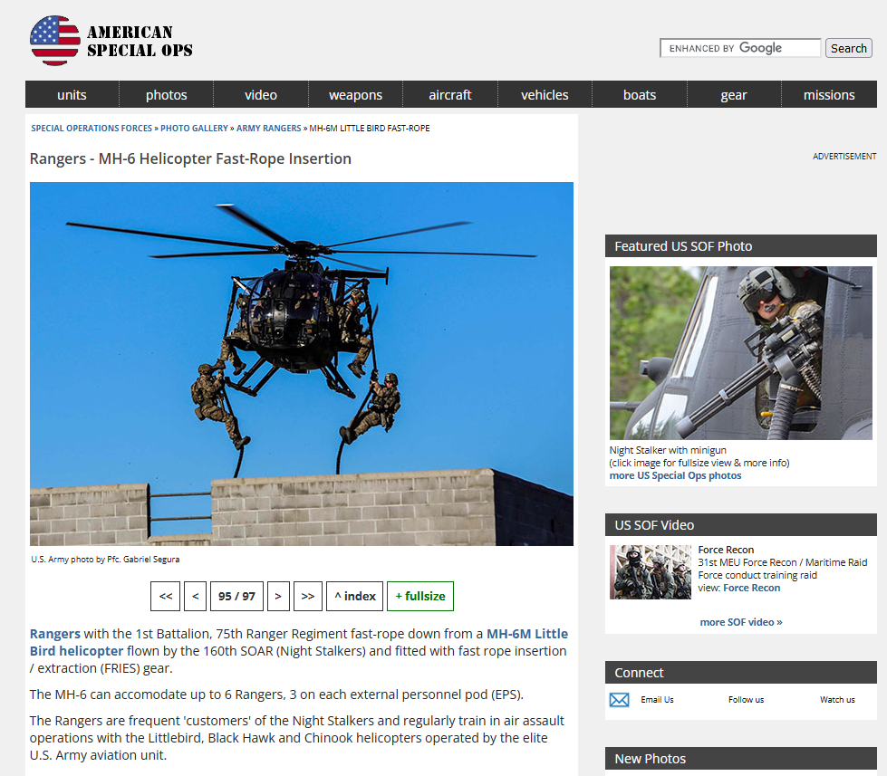Go to previous photo with < button
Screen dimensions: 887x776
click(195, 596)
